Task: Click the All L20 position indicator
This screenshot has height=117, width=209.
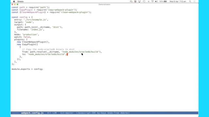Action: (52, 113)
